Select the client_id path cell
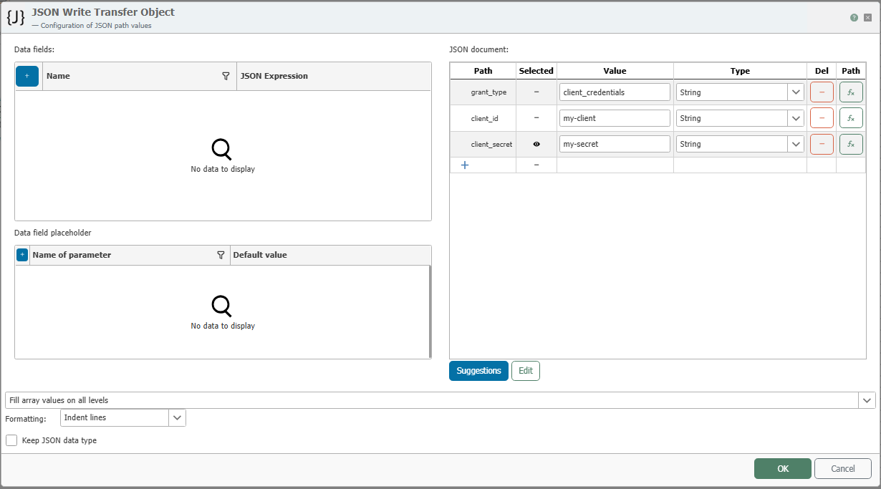Viewport: 881px width, 489px height. tap(483, 118)
